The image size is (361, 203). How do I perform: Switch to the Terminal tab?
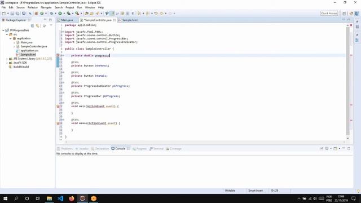tap(156, 149)
